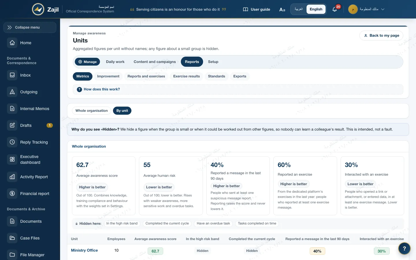Click the font size Aa icon
Image resolution: width=416 pixels, height=260 pixels.
point(282,10)
